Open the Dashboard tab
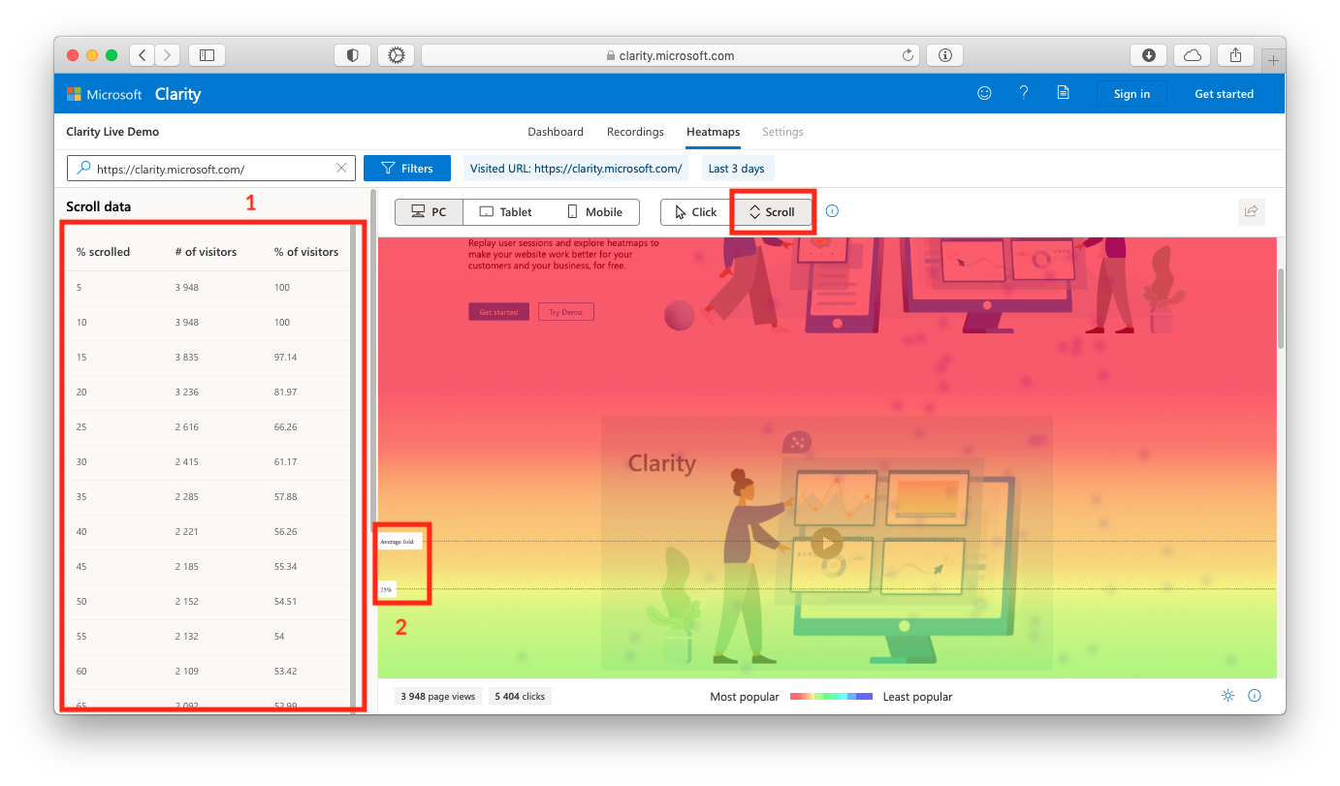1340x786 pixels. pyautogui.click(x=556, y=132)
